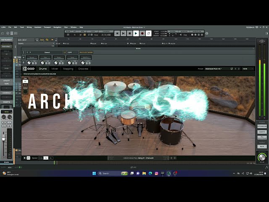
Task: Open the Help menu
Action: (81, 27)
